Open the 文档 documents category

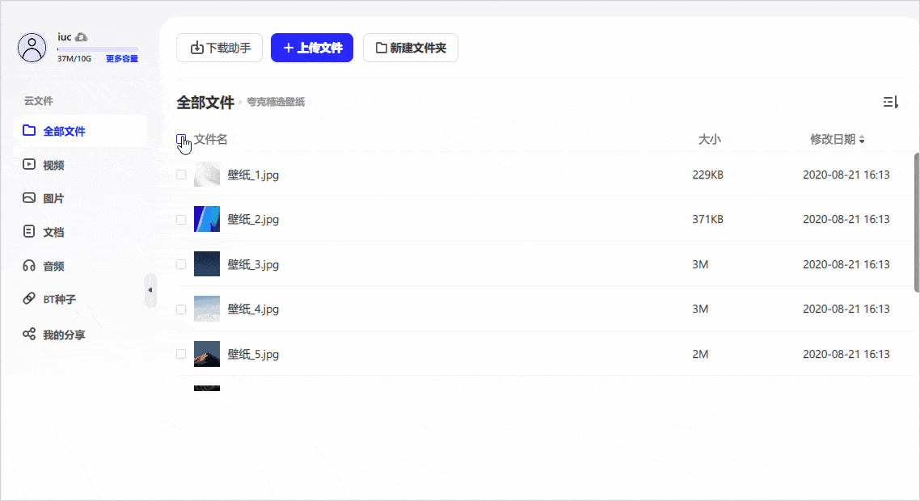53,232
